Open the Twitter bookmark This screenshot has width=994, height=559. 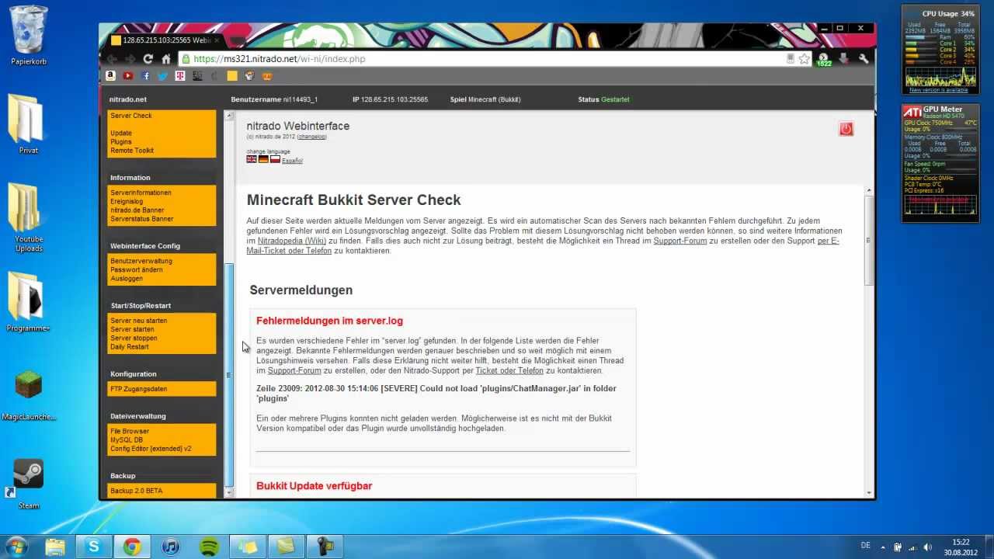tap(162, 76)
